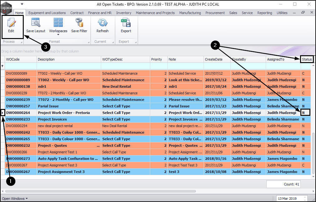Click the horizontal scrollbar thumb
Viewport: 316px width, 202px height.
[x=100, y=191]
